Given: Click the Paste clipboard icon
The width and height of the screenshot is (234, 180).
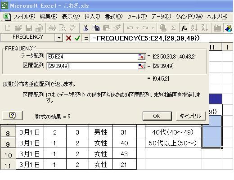Looking at the screenshot, I should coord(107,28).
